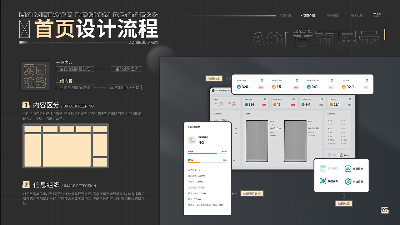Viewport: 400px width, 225px height.
Task: Toggle 黑点 defect-type checkbox
Action: pyautogui.click(x=341, y=132)
